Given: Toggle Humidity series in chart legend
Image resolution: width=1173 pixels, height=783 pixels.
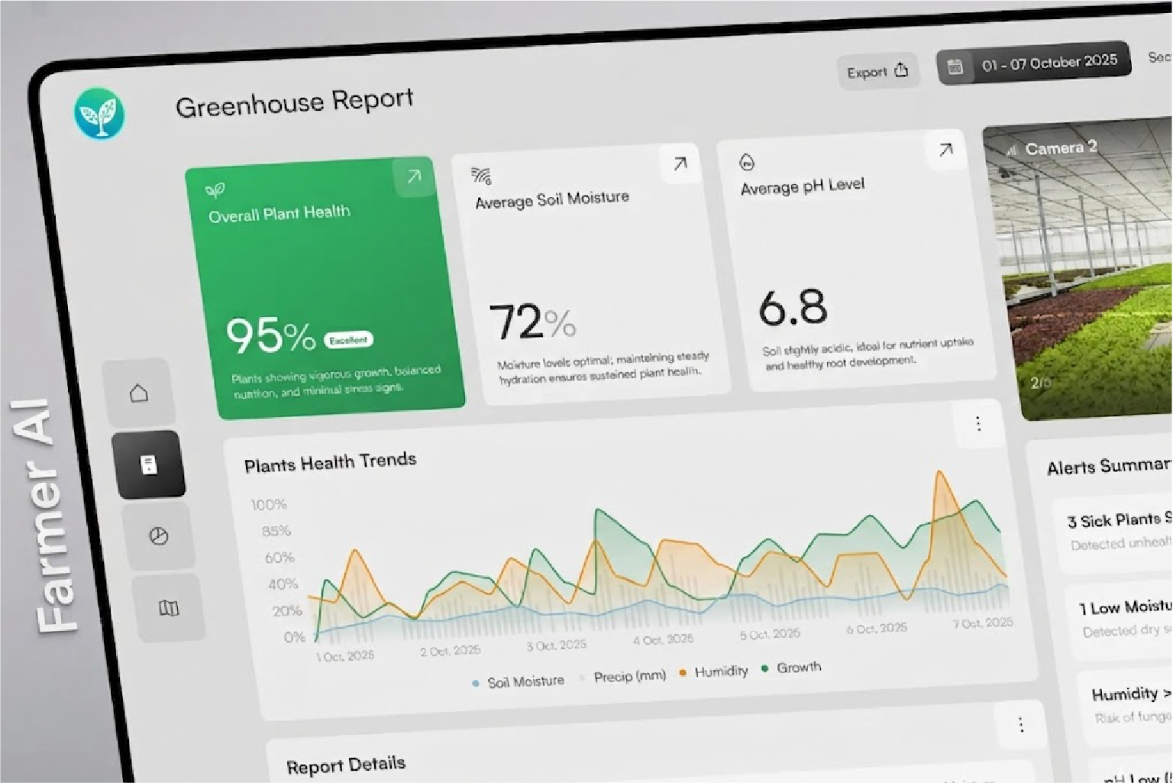Looking at the screenshot, I should (x=713, y=671).
